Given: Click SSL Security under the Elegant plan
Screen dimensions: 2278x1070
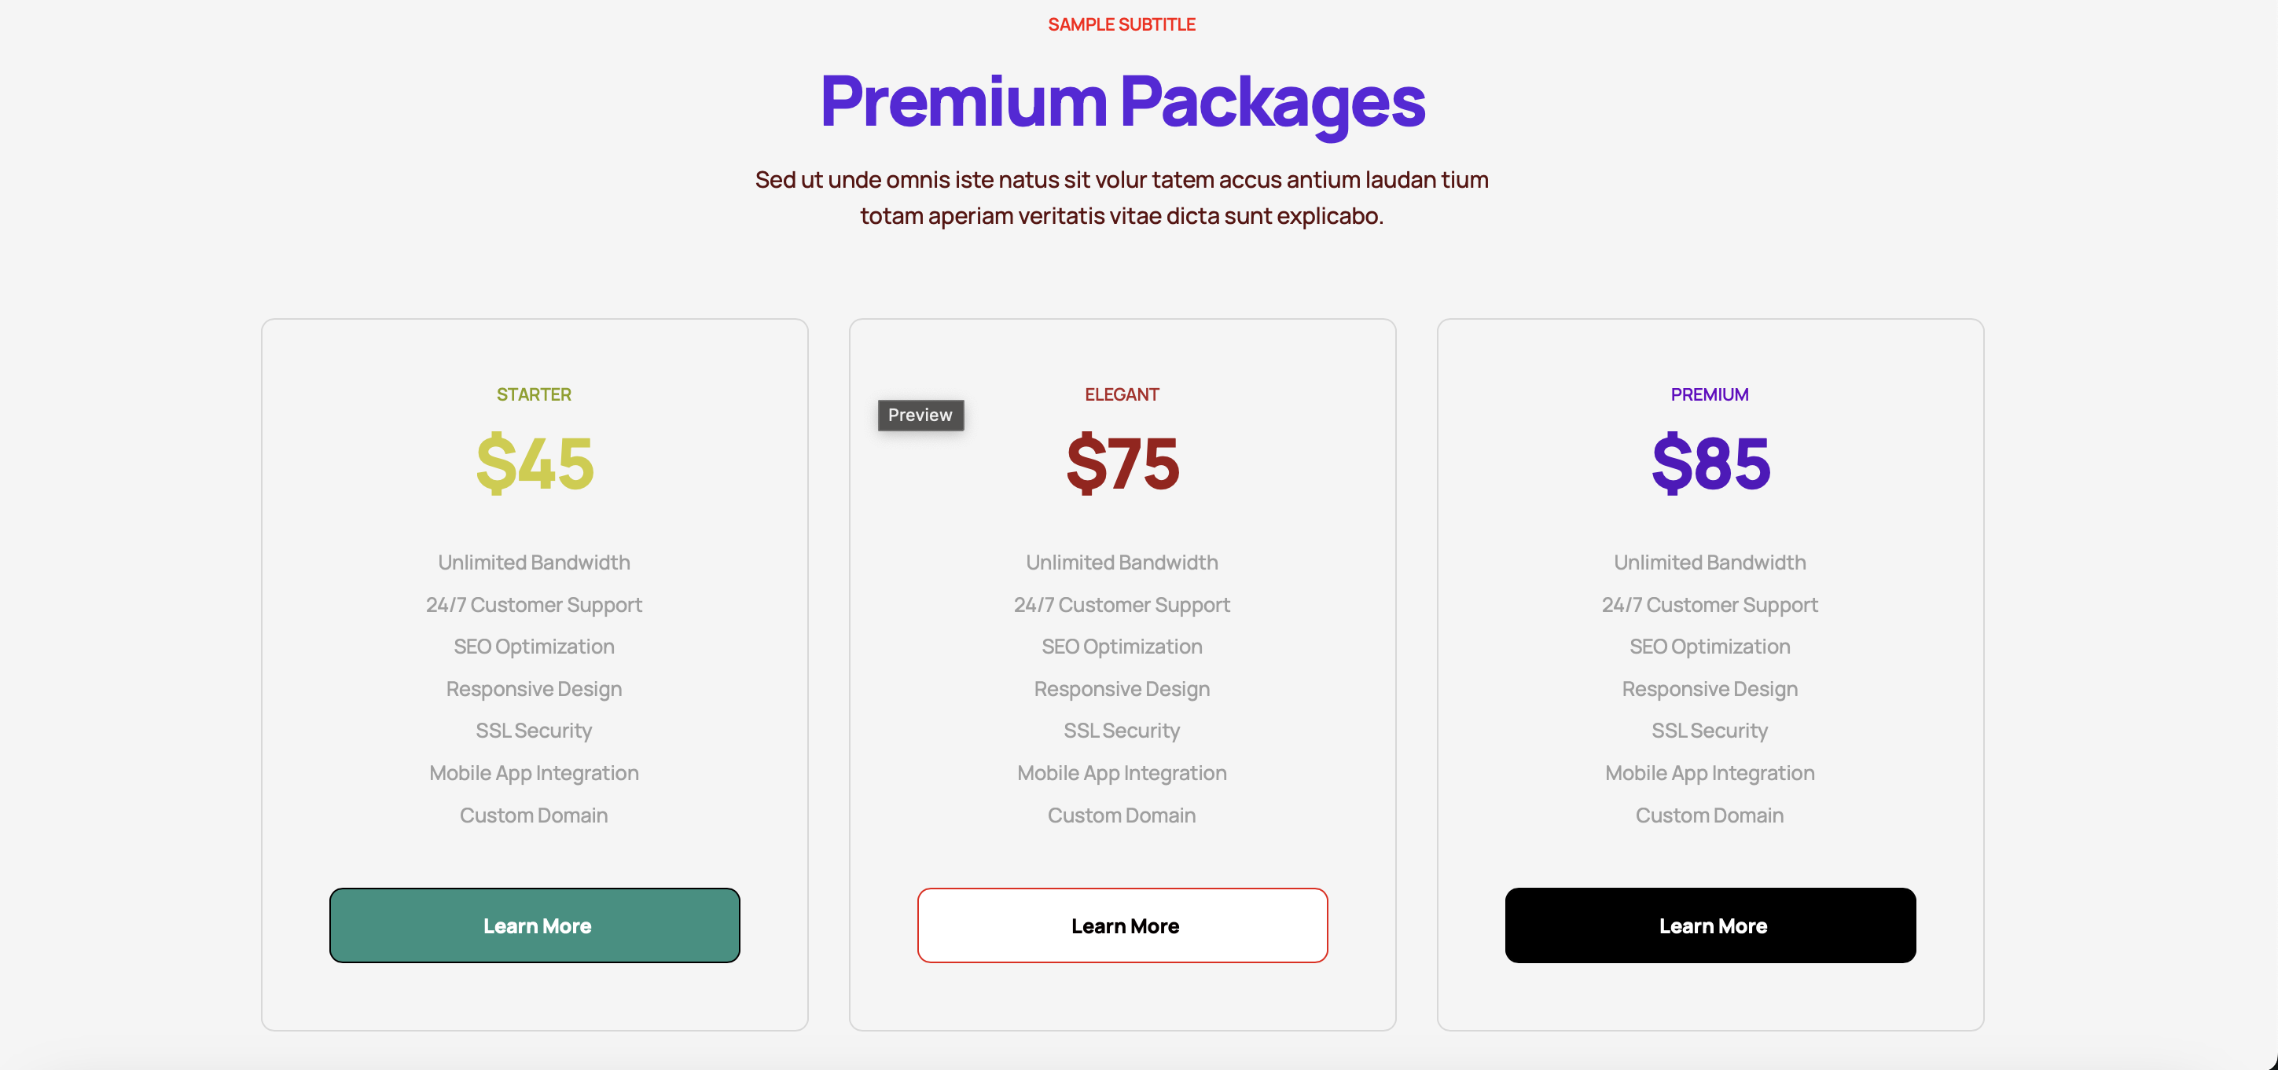Looking at the screenshot, I should (1122, 731).
